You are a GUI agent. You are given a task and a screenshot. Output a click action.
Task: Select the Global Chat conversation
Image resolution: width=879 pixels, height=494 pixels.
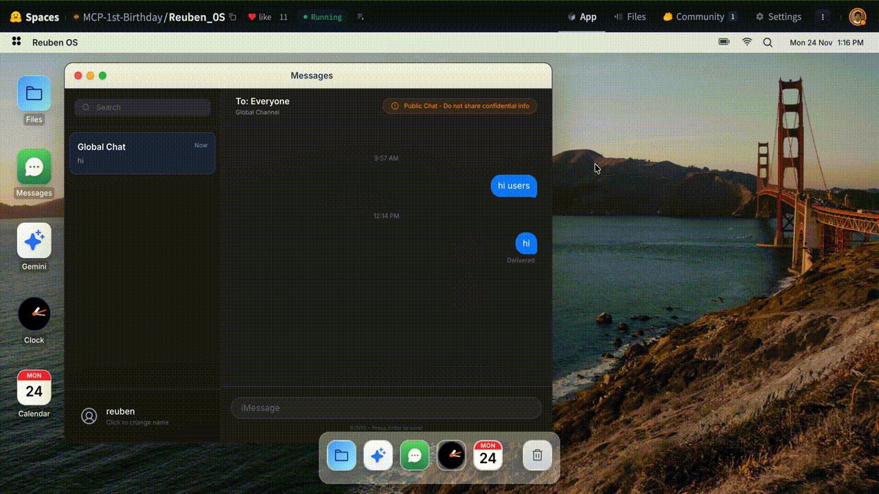click(x=142, y=153)
